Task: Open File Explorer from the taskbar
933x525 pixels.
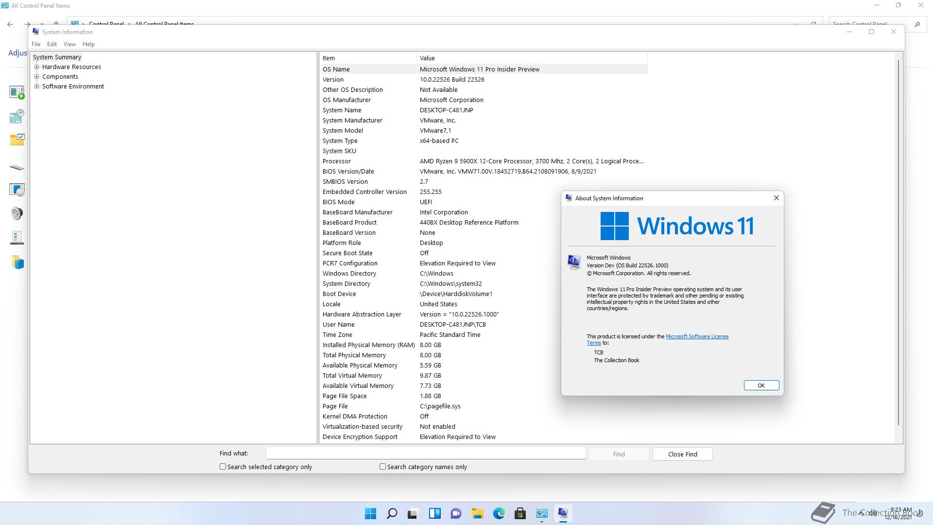Action: point(477,513)
